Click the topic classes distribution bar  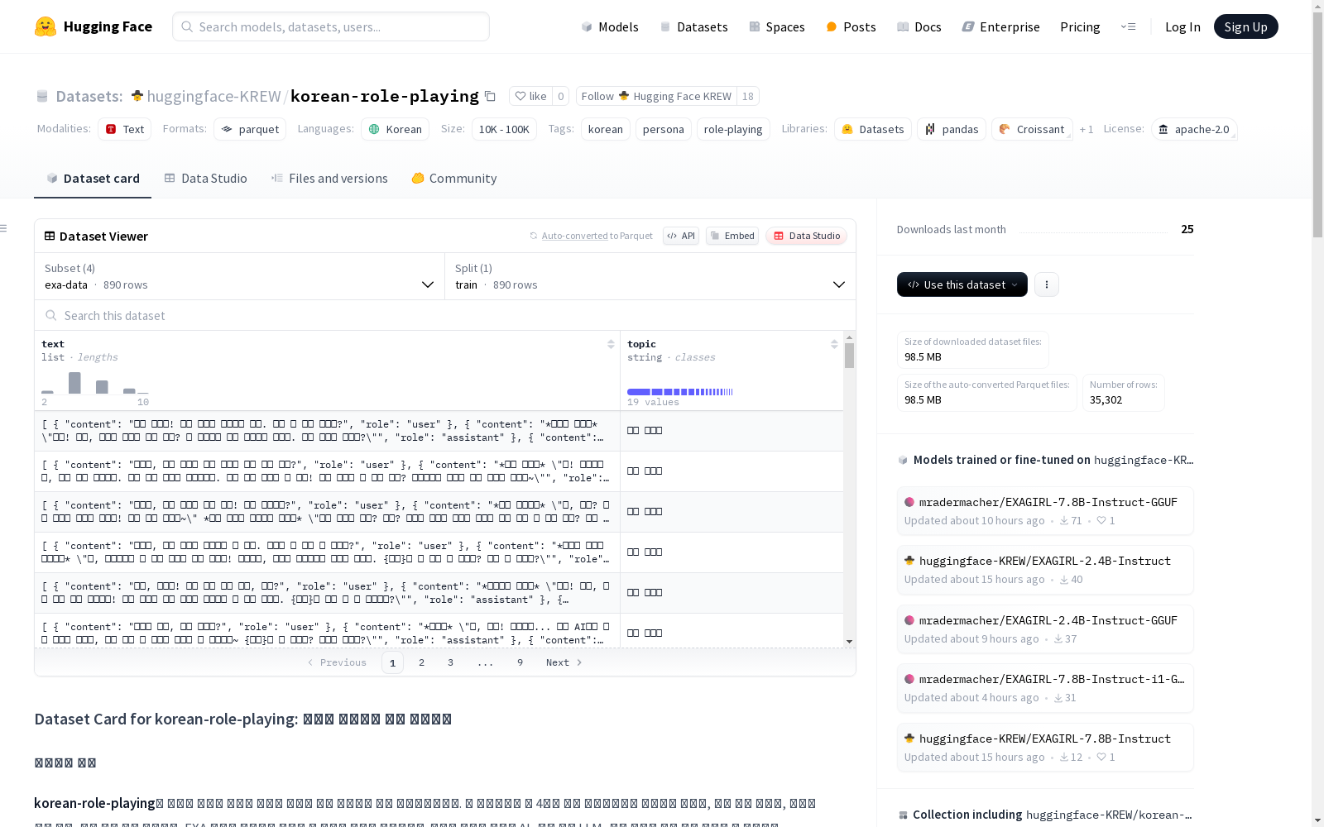coord(680,392)
